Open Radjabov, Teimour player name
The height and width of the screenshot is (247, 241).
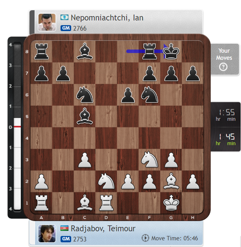coord(103,229)
